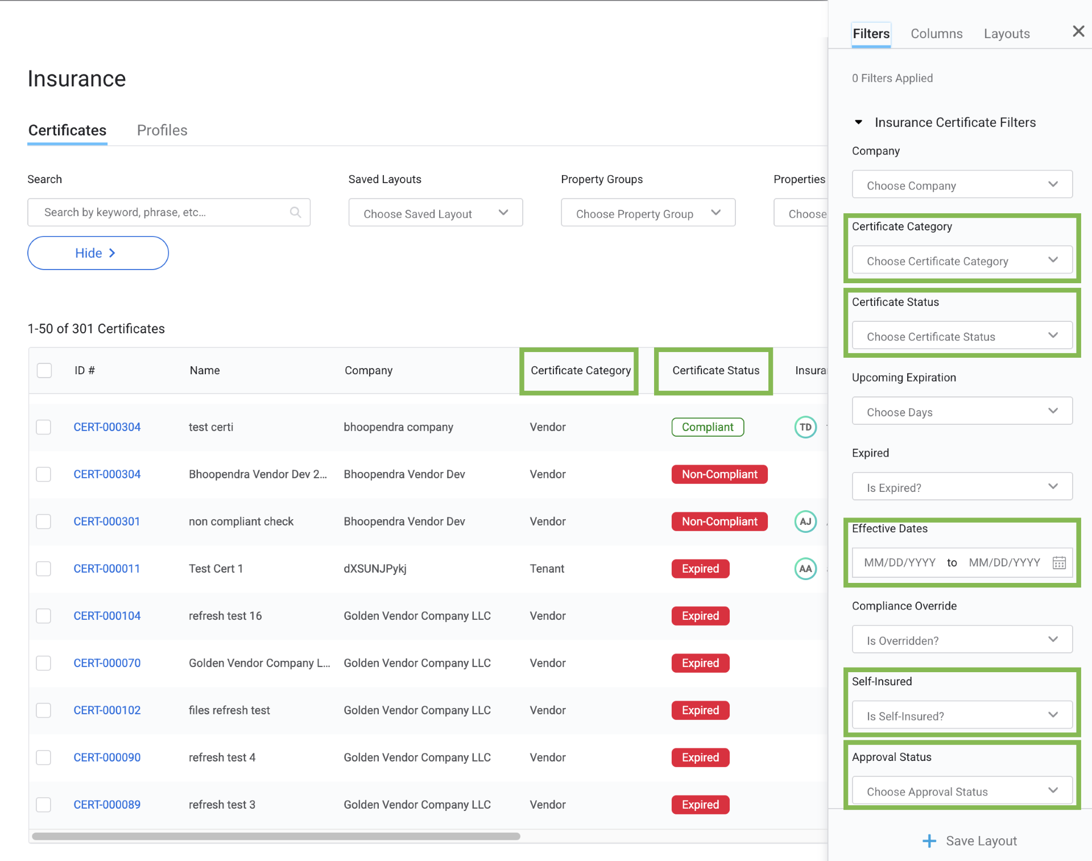Close the filters side panel
Viewport: 1092px width, 861px height.
(1078, 32)
